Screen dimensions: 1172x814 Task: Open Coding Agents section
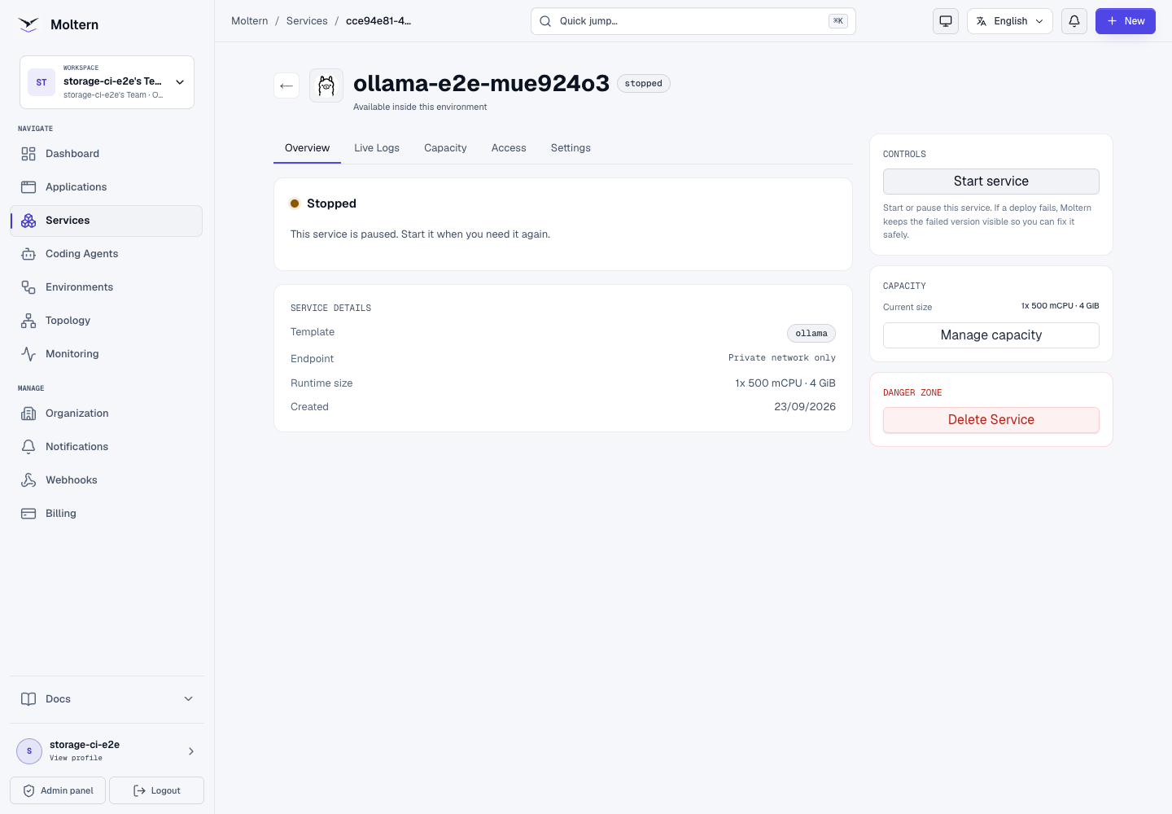tap(107, 254)
